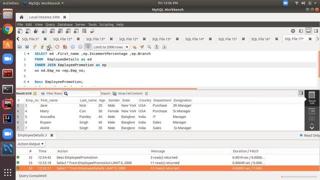Save the script with floppy icon
320x180 pixels.
coord(27,46)
